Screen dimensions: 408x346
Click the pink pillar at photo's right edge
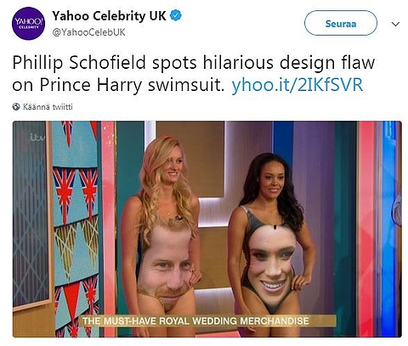[x=366, y=229]
